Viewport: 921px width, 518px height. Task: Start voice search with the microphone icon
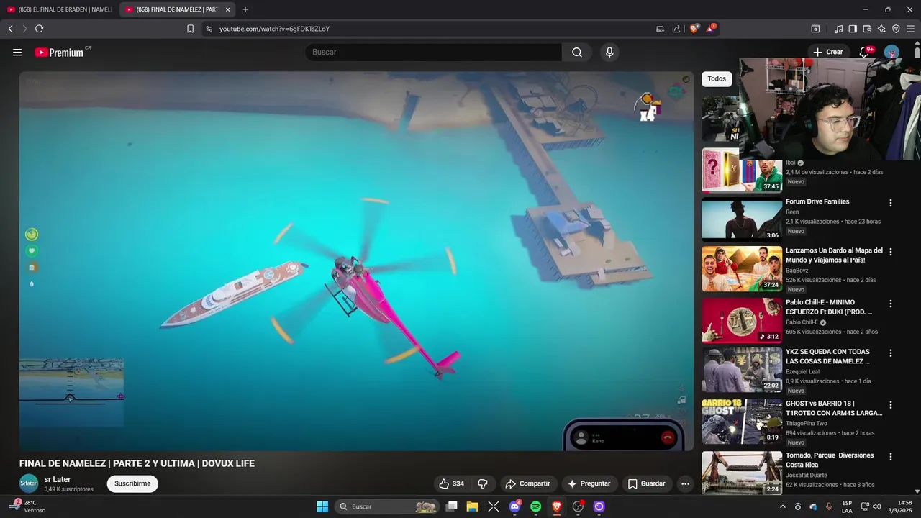(x=609, y=52)
